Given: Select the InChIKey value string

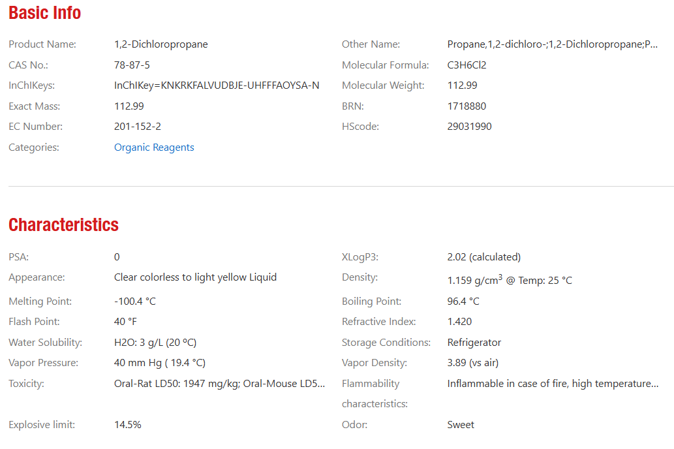Looking at the screenshot, I should point(217,85).
